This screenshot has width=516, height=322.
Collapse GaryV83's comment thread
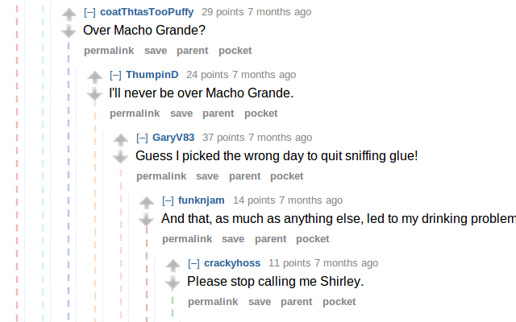(142, 138)
